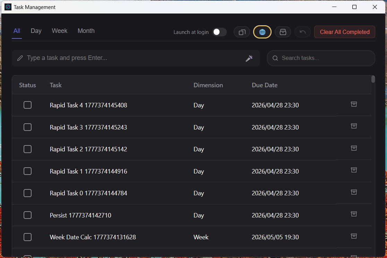Click the Due Date column header

click(x=265, y=85)
